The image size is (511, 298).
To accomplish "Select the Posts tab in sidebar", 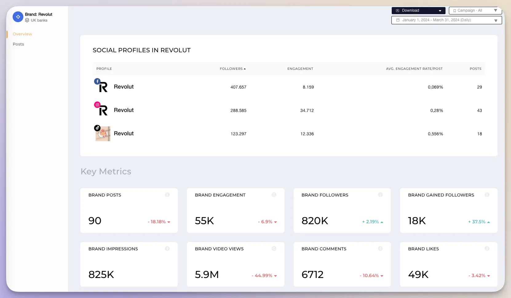I will (18, 44).
